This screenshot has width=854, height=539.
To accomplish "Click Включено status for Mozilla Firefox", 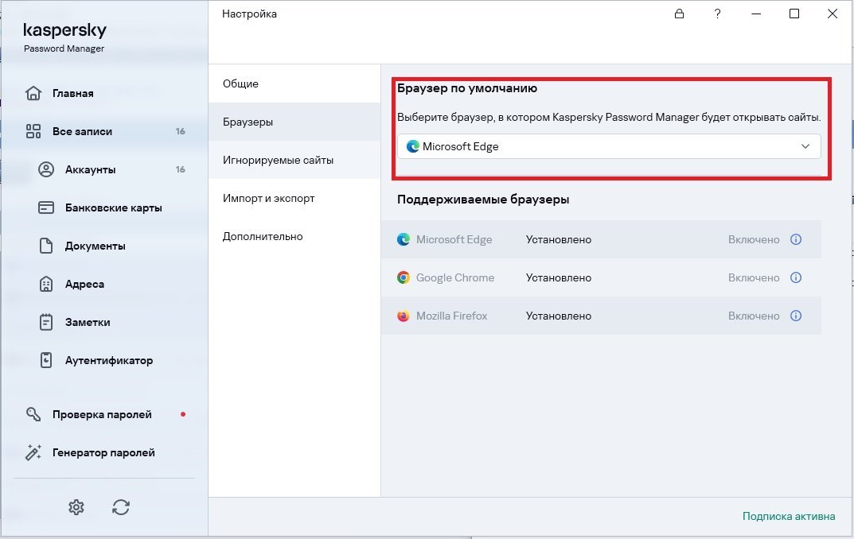I will click(754, 316).
